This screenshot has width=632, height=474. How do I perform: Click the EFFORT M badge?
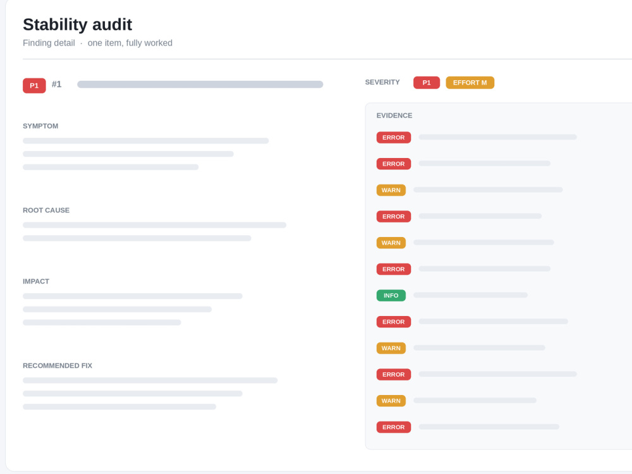470,83
